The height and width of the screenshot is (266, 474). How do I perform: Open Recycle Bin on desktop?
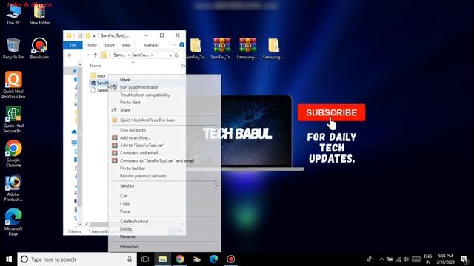13,48
